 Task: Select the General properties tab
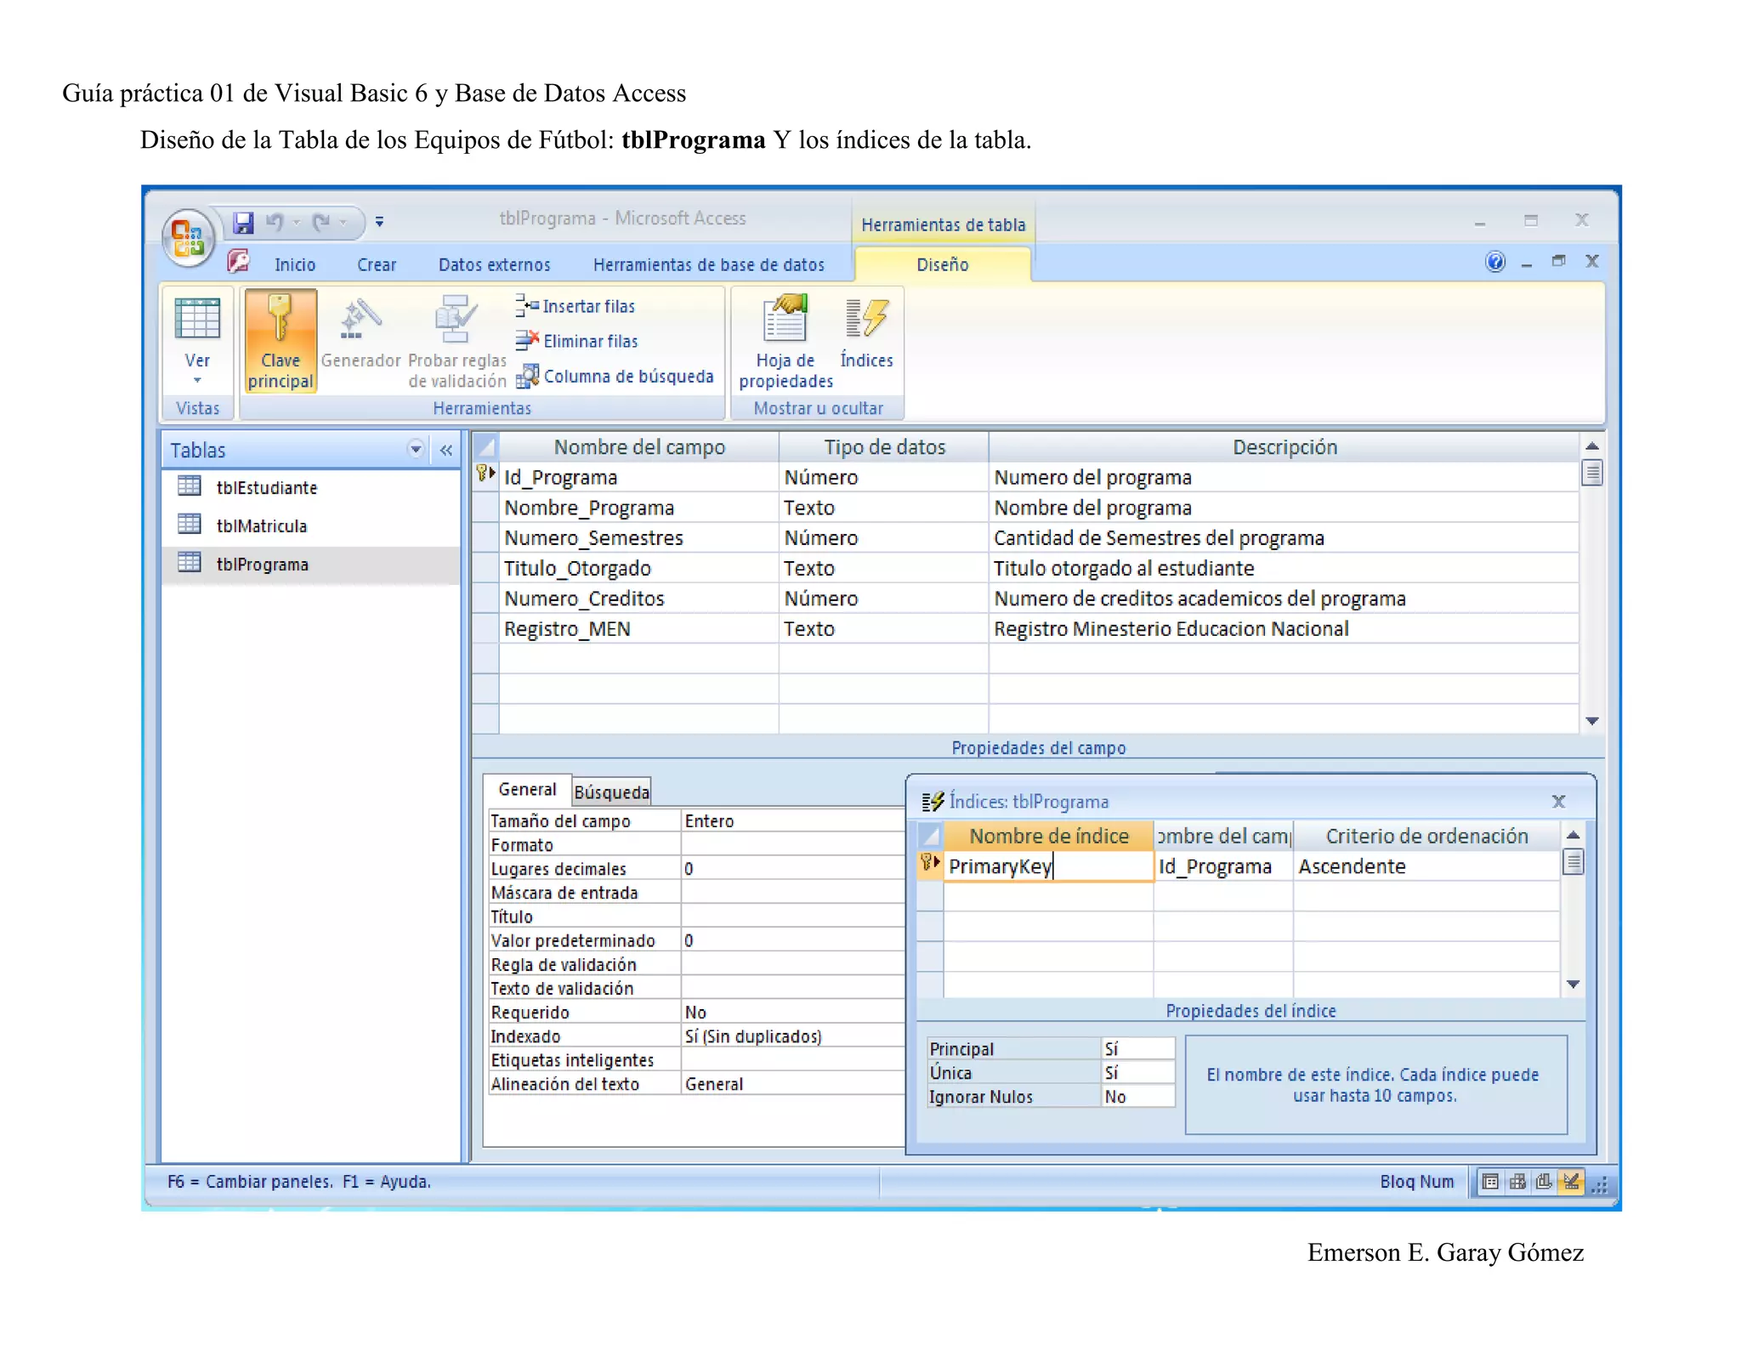coord(527,789)
